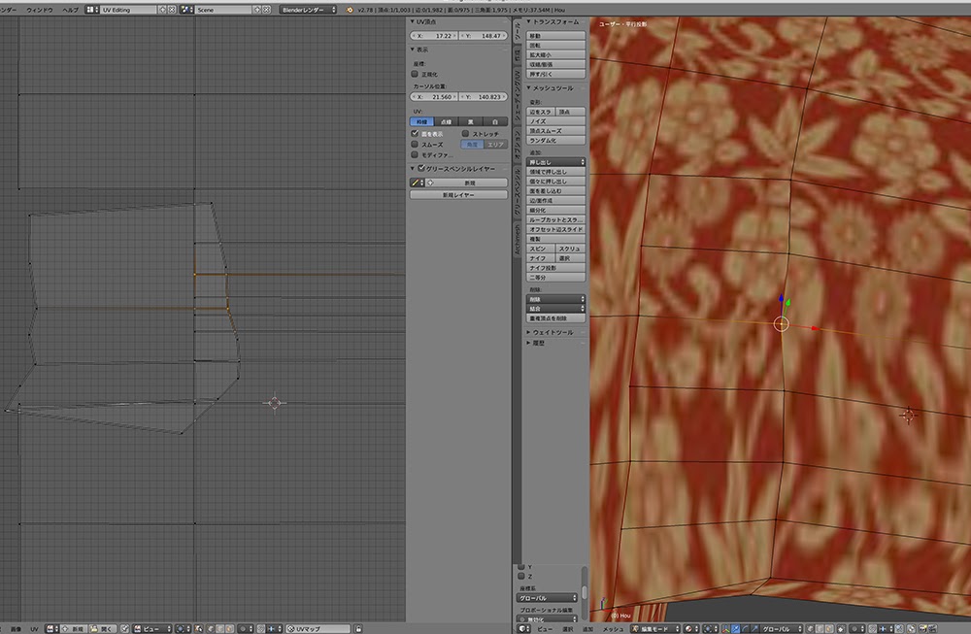The height and width of the screenshot is (634, 971).
Task: Click the cursor position Y field
Action: click(x=482, y=97)
